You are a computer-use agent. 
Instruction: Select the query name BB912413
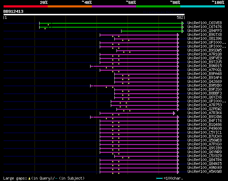[14, 11]
